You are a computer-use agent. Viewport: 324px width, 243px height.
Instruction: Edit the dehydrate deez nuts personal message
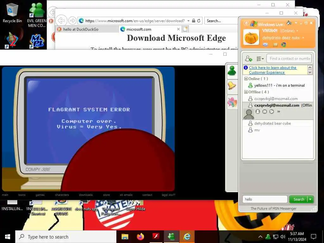(x=281, y=38)
